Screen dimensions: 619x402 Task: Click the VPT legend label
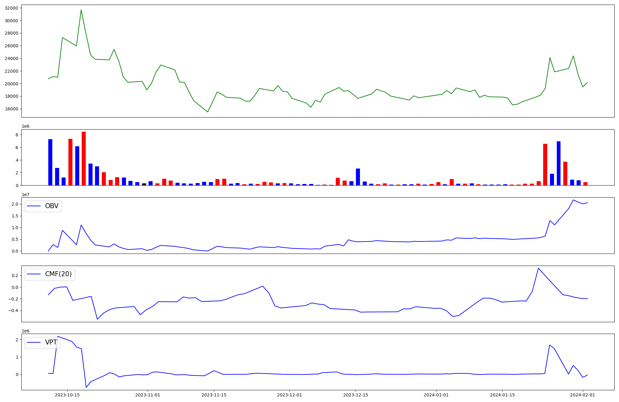coord(51,342)
